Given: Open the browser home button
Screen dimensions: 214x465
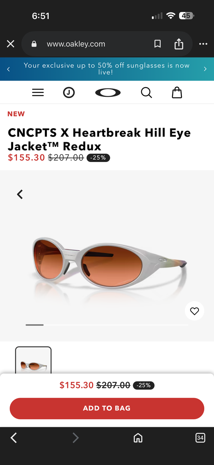Looking at the screenshot, I should [x=138, y=438].
